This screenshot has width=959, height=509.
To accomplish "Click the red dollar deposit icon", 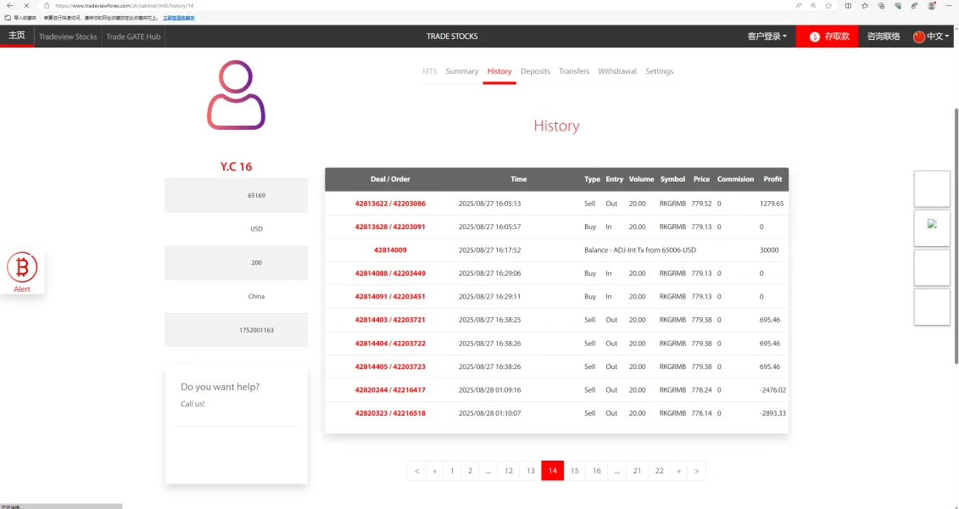I will 815,36.
